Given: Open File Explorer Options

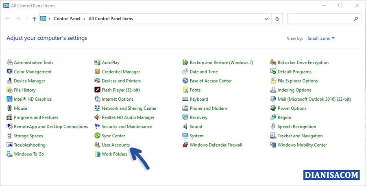Looking at the screenshot, I should coord(298,81).
